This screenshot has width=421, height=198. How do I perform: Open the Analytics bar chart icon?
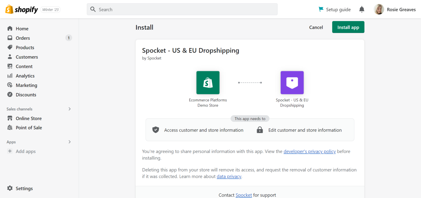pos(10,76)
